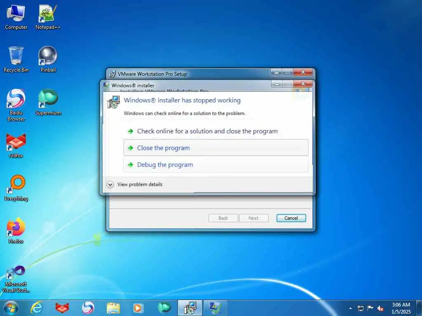Choose Check online for a solution option
The height and width of the screenshot is (316, 422).
[216, 131]
